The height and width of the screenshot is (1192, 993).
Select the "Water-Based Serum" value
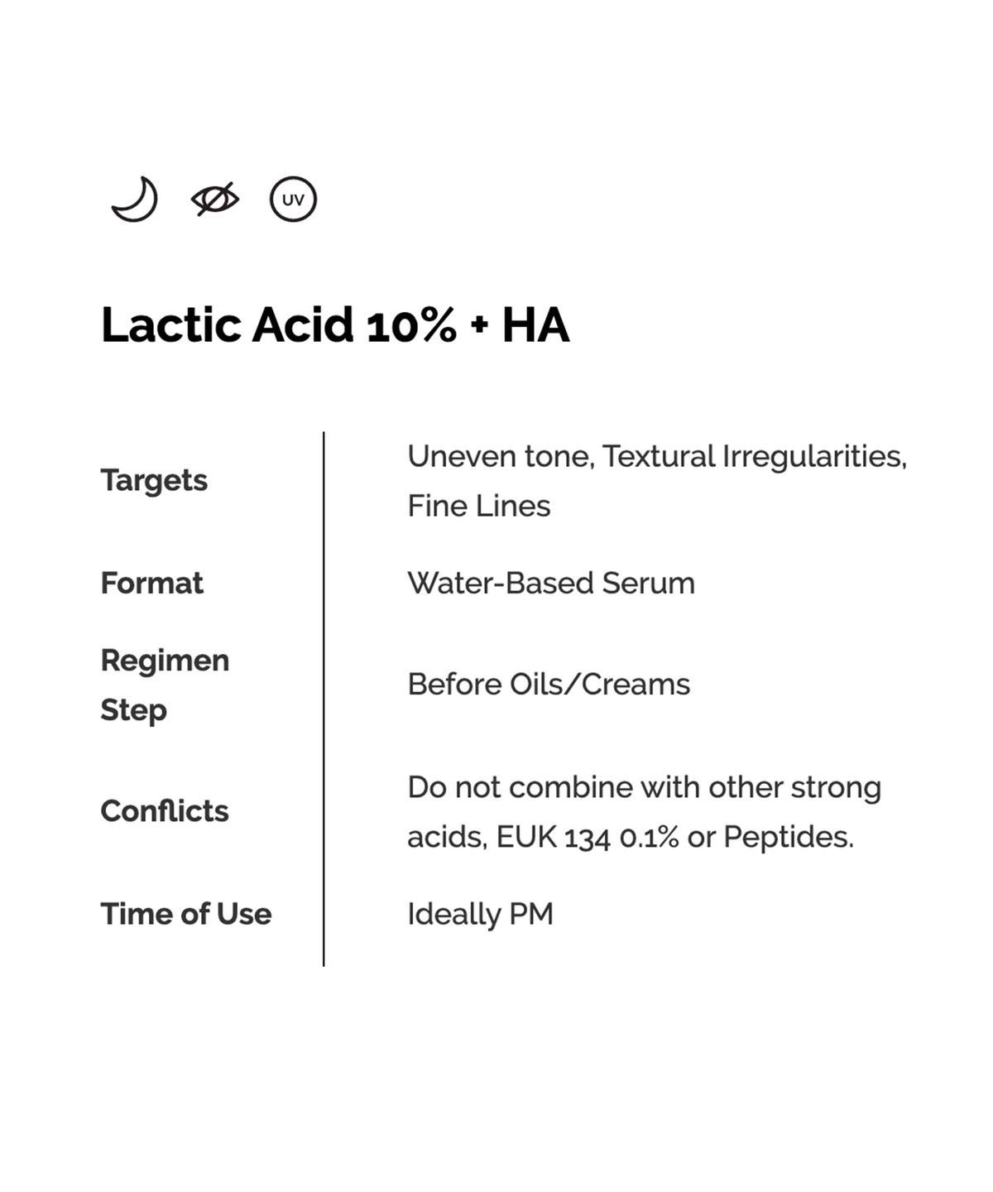(551, 583)
